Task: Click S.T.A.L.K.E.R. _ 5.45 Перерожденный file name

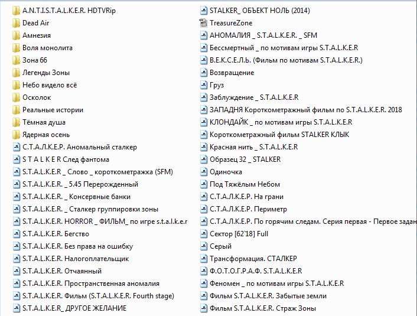Action: tap(80, 184)
